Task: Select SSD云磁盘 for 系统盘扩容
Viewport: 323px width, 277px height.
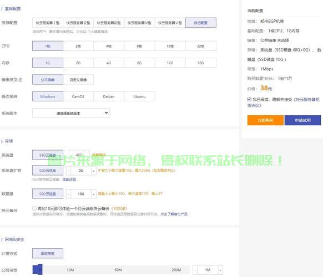Action: point(48,171)
